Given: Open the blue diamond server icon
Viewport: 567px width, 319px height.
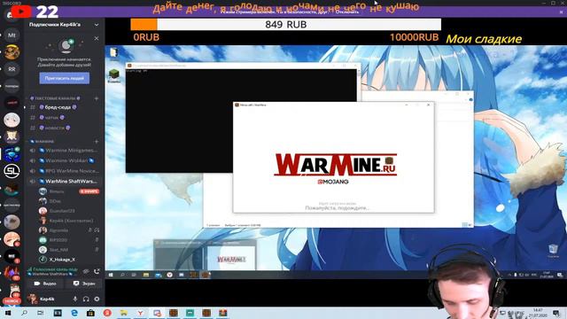Looking at the screenshot, I should pos(12,154).
